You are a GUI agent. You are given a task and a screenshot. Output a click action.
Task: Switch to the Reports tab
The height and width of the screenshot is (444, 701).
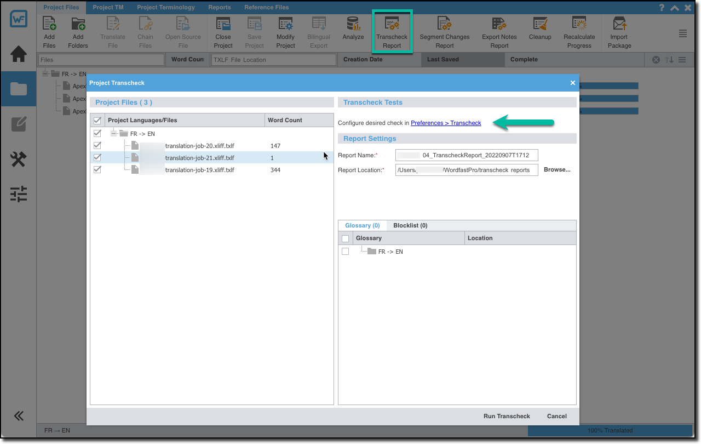[220, 8]
